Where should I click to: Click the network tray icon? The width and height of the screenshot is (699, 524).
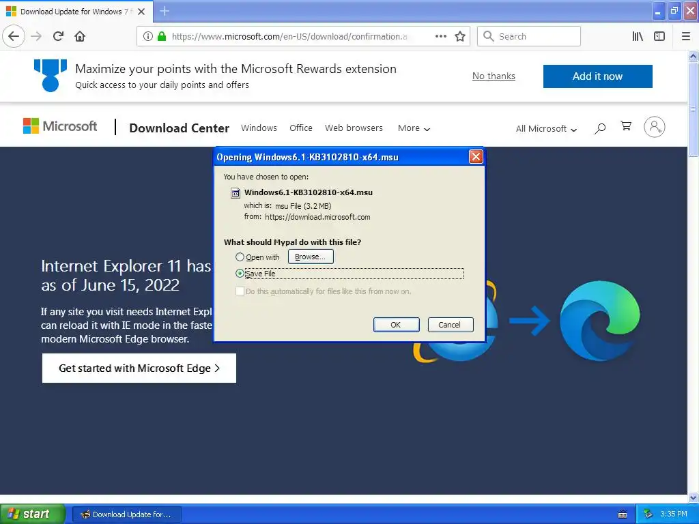point(648,514)
